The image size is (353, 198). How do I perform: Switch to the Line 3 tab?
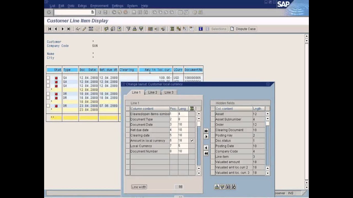[x=169, y=92]
